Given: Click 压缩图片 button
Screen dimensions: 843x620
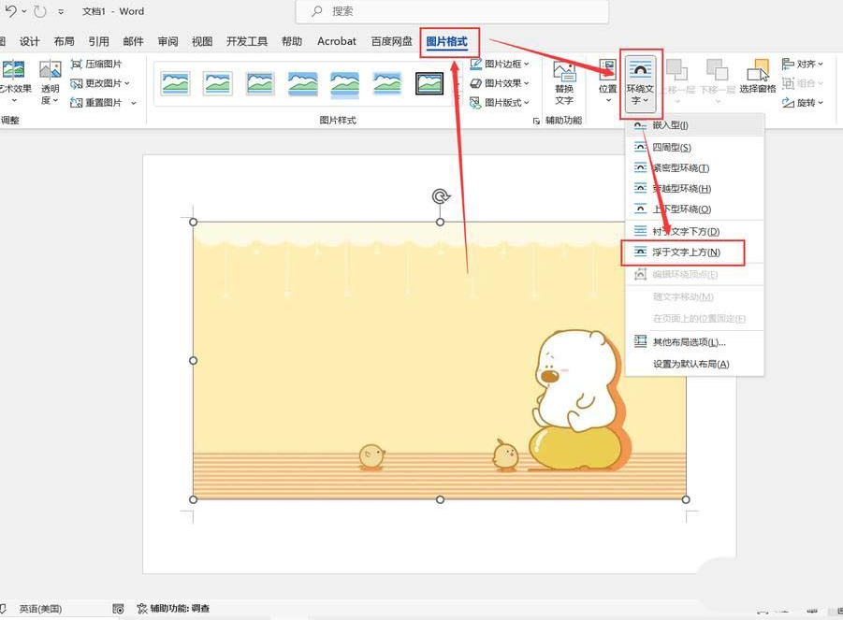Looking at the screenshot, I should pos(96,64).
